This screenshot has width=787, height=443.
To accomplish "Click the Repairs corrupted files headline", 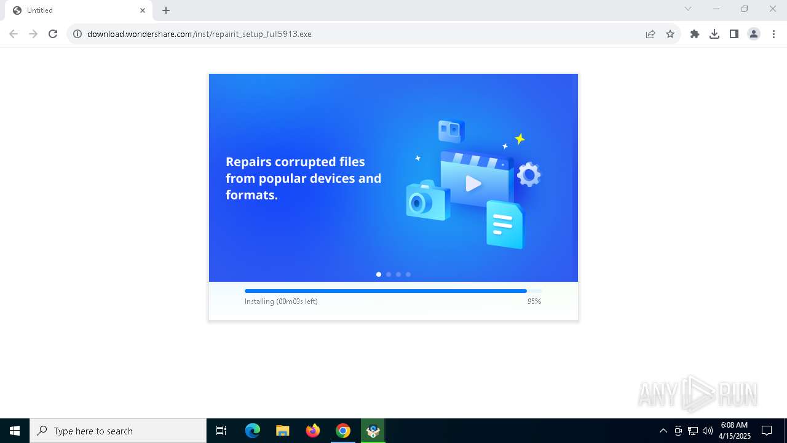I will point(304,178).
